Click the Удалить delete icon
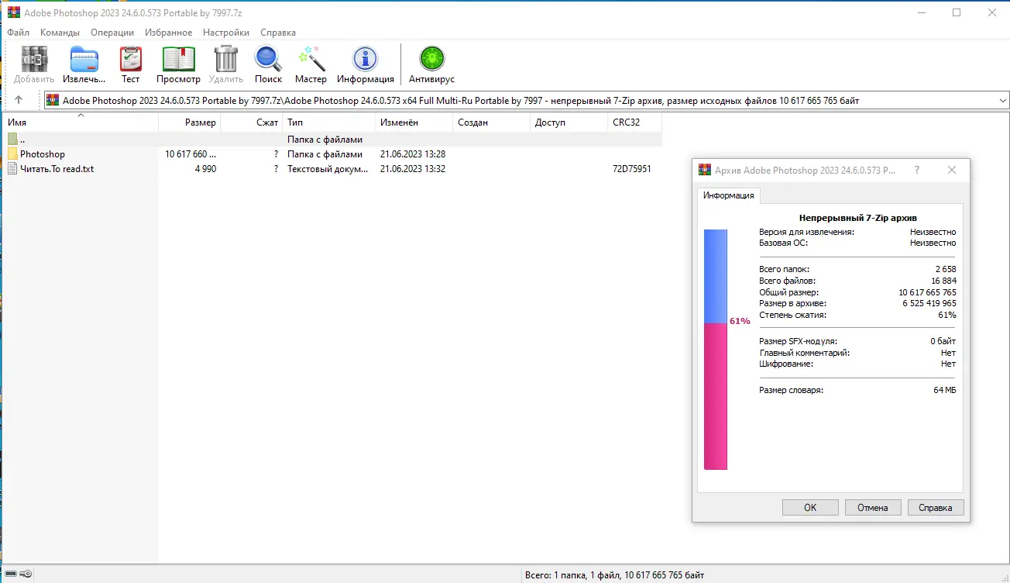 tap(225, 58)
